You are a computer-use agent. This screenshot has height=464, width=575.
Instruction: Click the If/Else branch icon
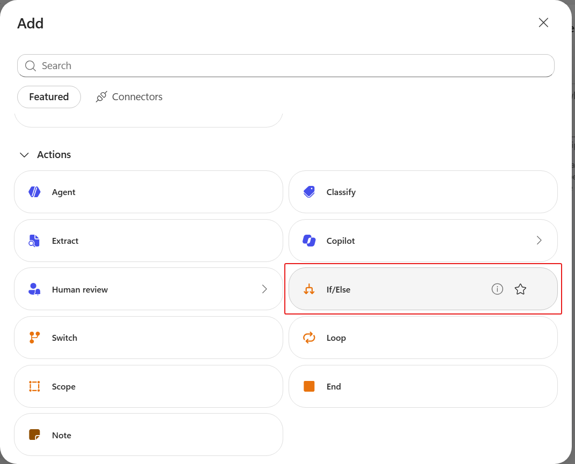[309, 289]
